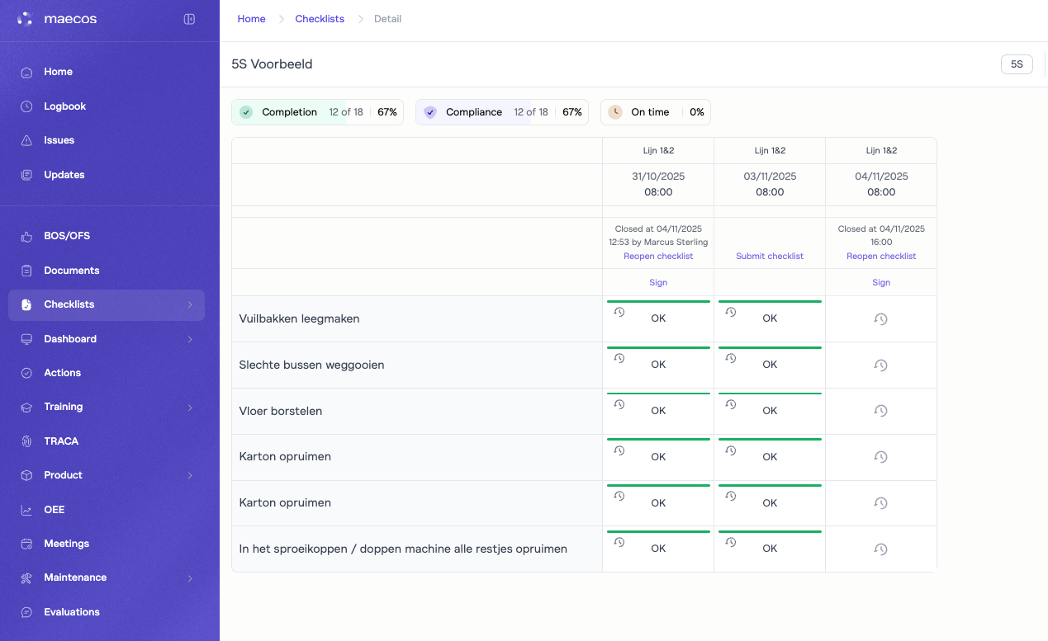Expand the Maintenance submenu chevron
1048x641 pixels.
click(190, 578)
